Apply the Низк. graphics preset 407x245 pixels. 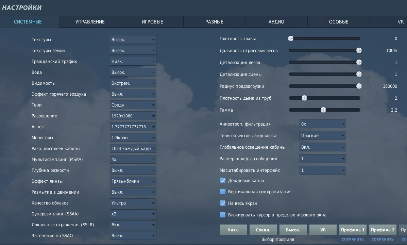click(x=233, y=230)
